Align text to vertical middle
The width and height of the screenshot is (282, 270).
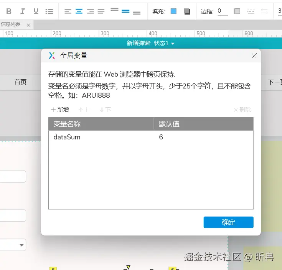125,11
